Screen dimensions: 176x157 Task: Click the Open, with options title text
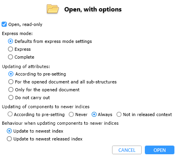[x=93, y=9]
